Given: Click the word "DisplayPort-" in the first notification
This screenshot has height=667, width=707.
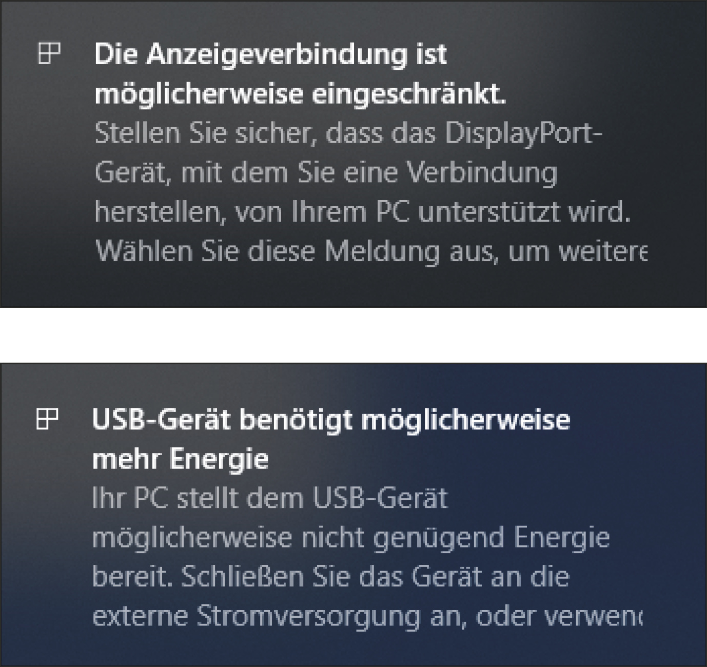Looking at the screenshot, I should point(523,133).
